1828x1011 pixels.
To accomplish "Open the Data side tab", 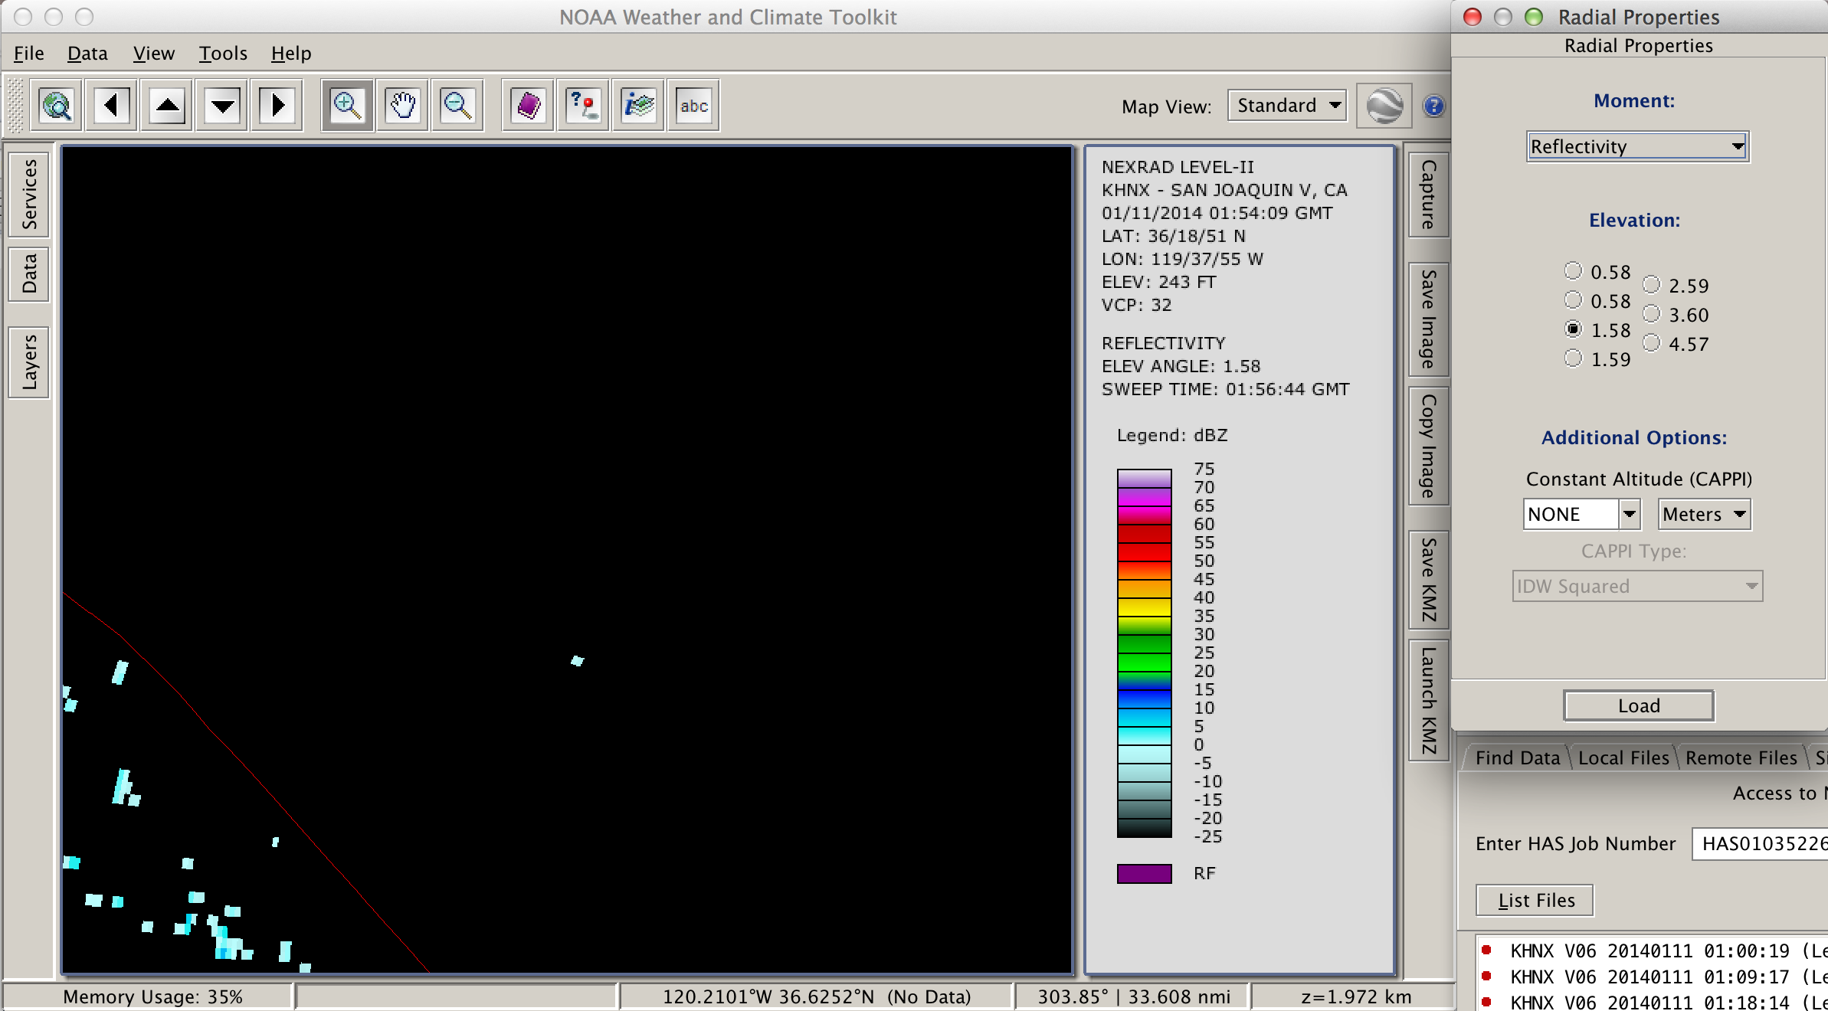I will [x=29, y=274].
